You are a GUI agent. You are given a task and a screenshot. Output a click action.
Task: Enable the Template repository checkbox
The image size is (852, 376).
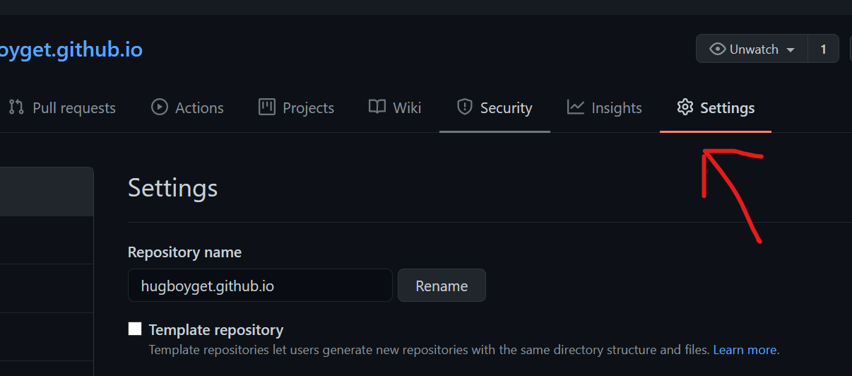(x=135, y=329)
